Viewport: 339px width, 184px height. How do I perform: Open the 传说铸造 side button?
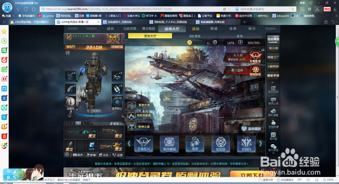coord(273,39)
